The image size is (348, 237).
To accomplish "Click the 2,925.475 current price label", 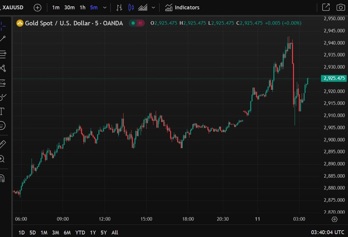I will [x=333, y=78].
